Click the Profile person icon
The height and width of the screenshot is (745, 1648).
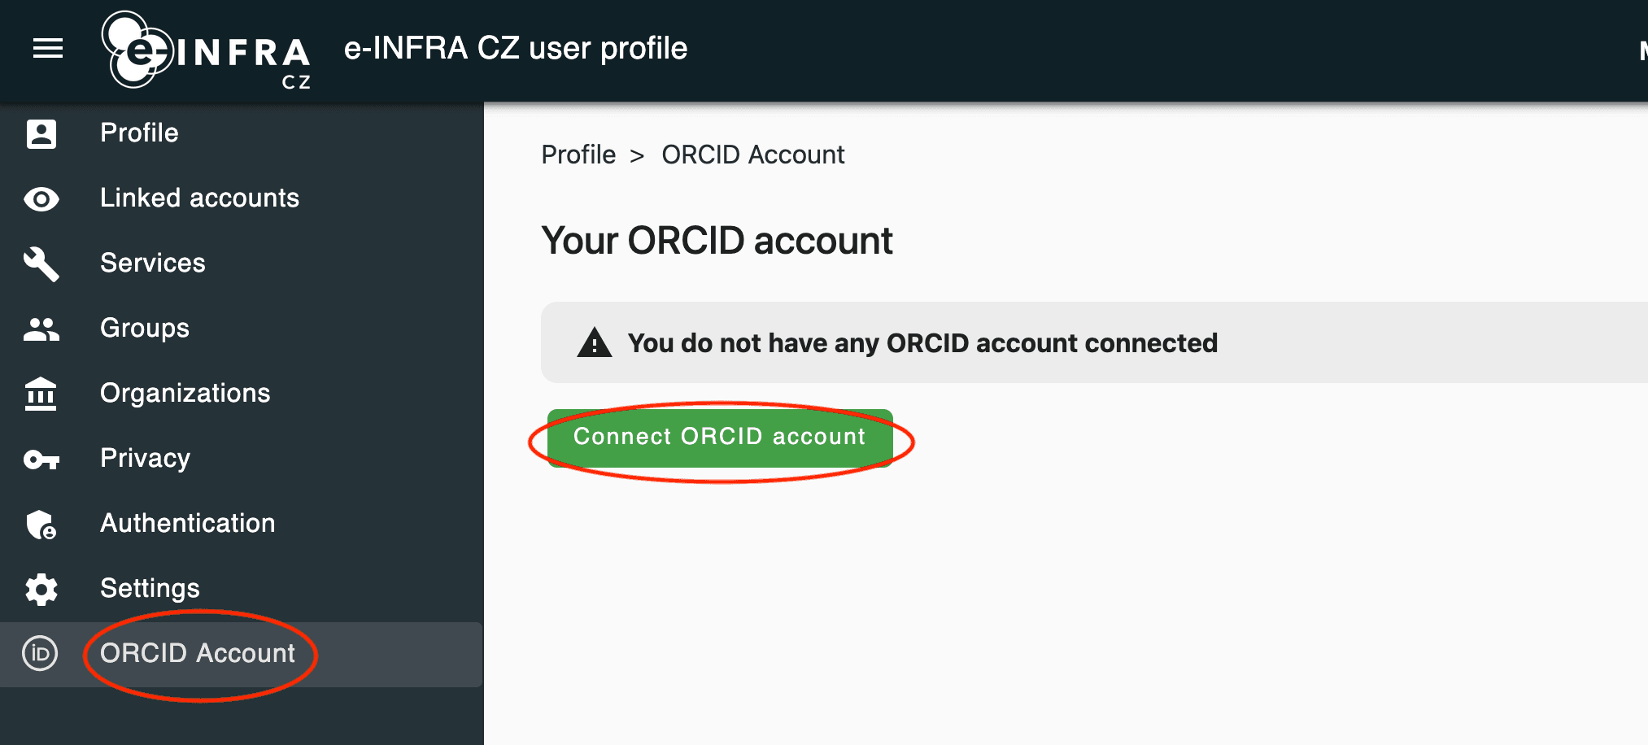(41, 133)
